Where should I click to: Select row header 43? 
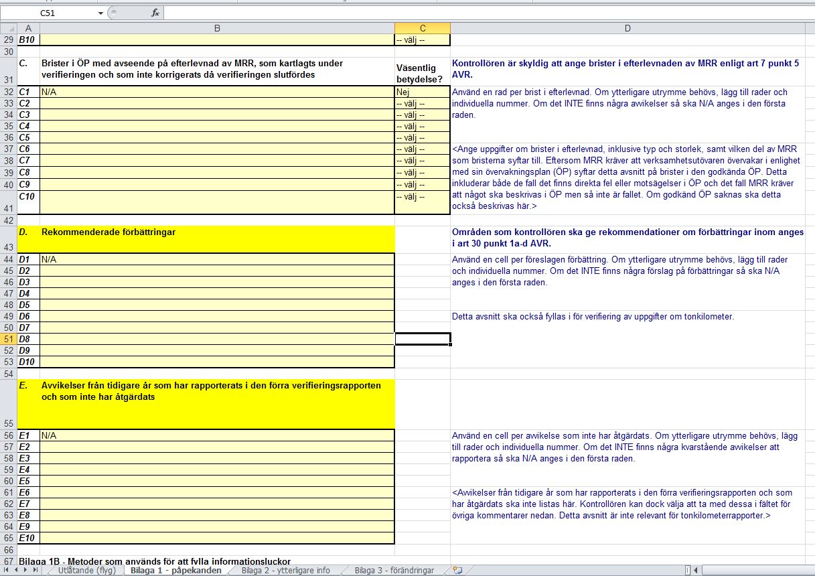[9, 239]
